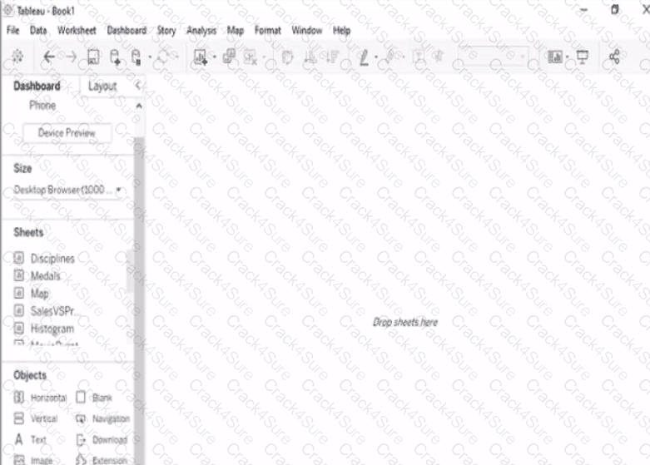Image resolution: width=650 pixels, height=465 pixels.
Task: Select the Map sheet
Action: pyautogui.click(x=32, y=294)
